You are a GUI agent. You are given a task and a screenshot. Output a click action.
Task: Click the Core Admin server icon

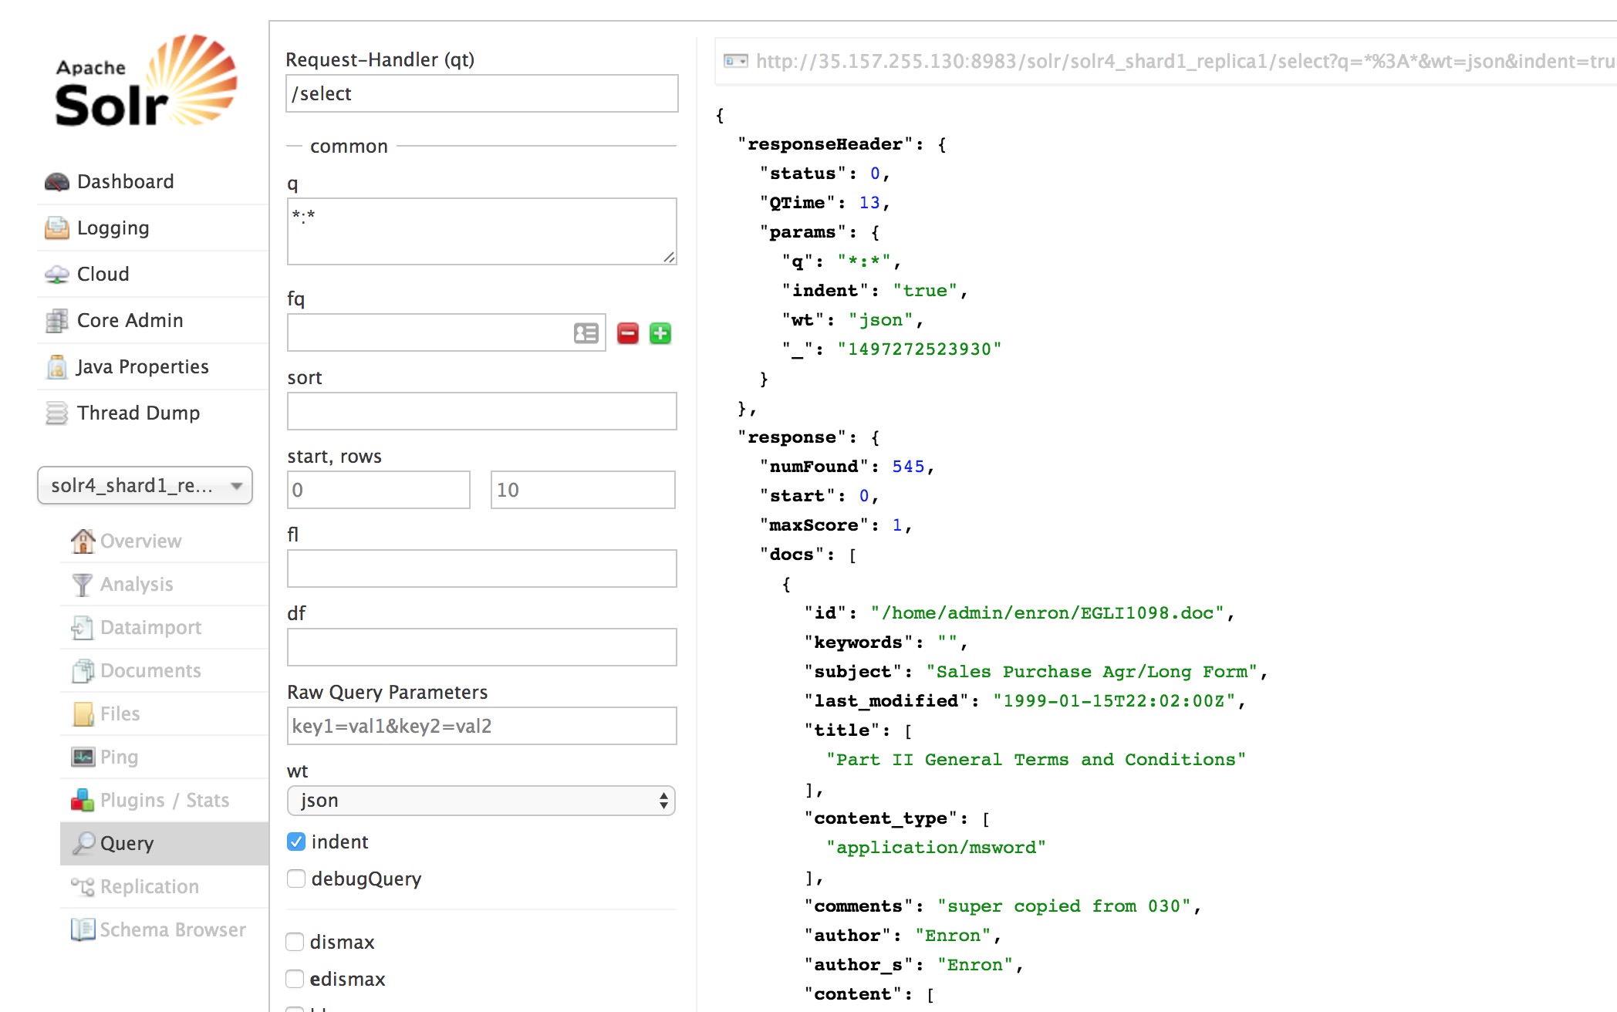coord(57,321)
